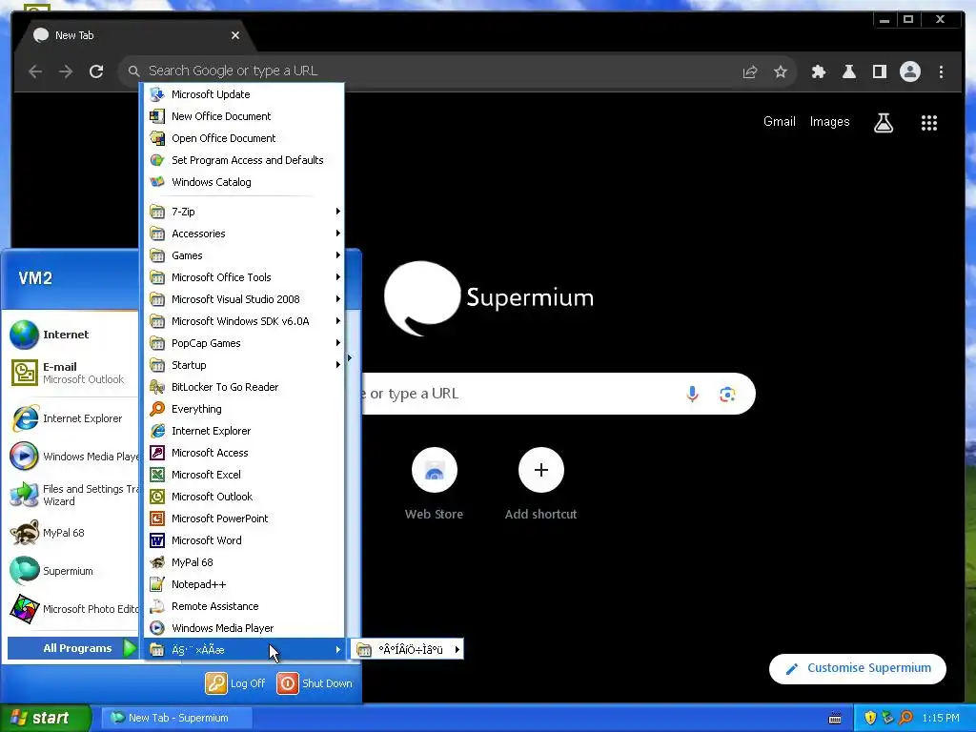This screenshot has height=732, width=976.
Task: Select the New Tab browser tab
Action: click(133, 35)
